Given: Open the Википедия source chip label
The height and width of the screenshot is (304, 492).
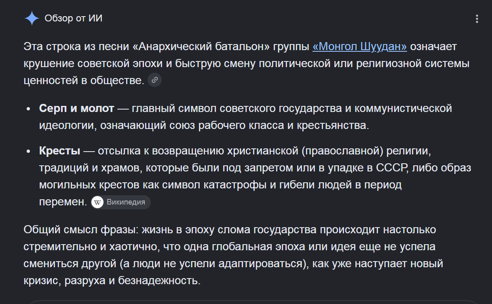Looking at the screenshot, I should (x=126, y=202).
